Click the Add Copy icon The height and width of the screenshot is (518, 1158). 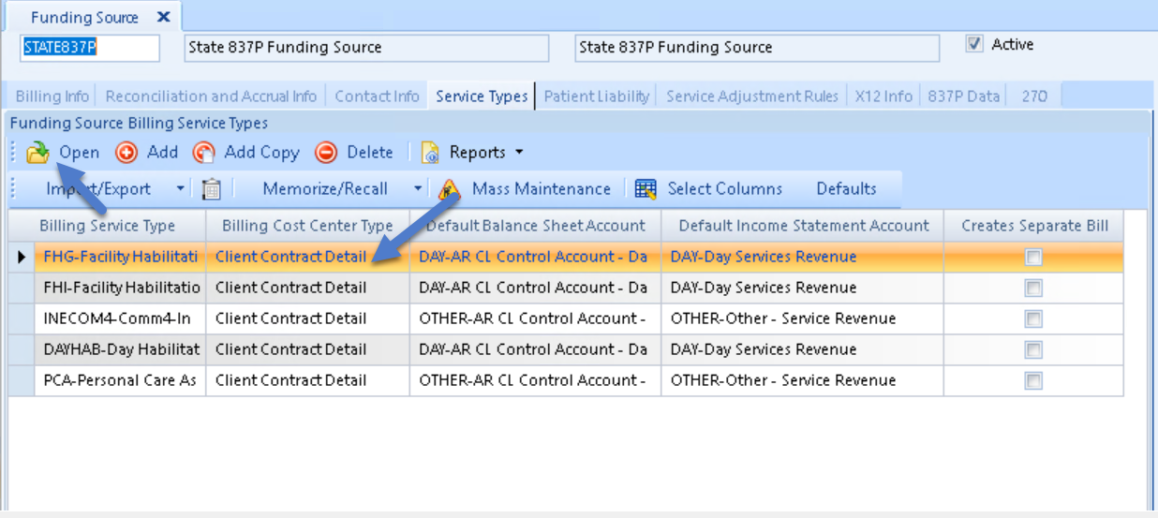pos(203,153)
